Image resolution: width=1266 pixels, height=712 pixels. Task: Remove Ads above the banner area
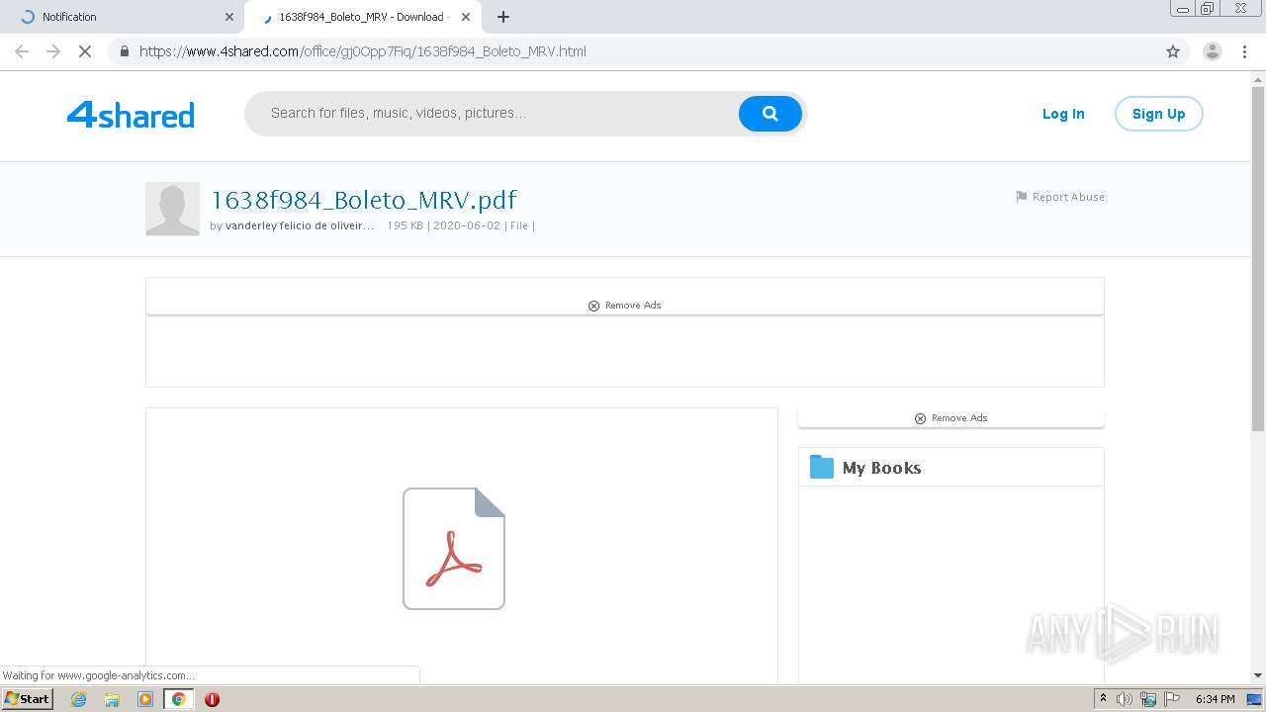624,306
